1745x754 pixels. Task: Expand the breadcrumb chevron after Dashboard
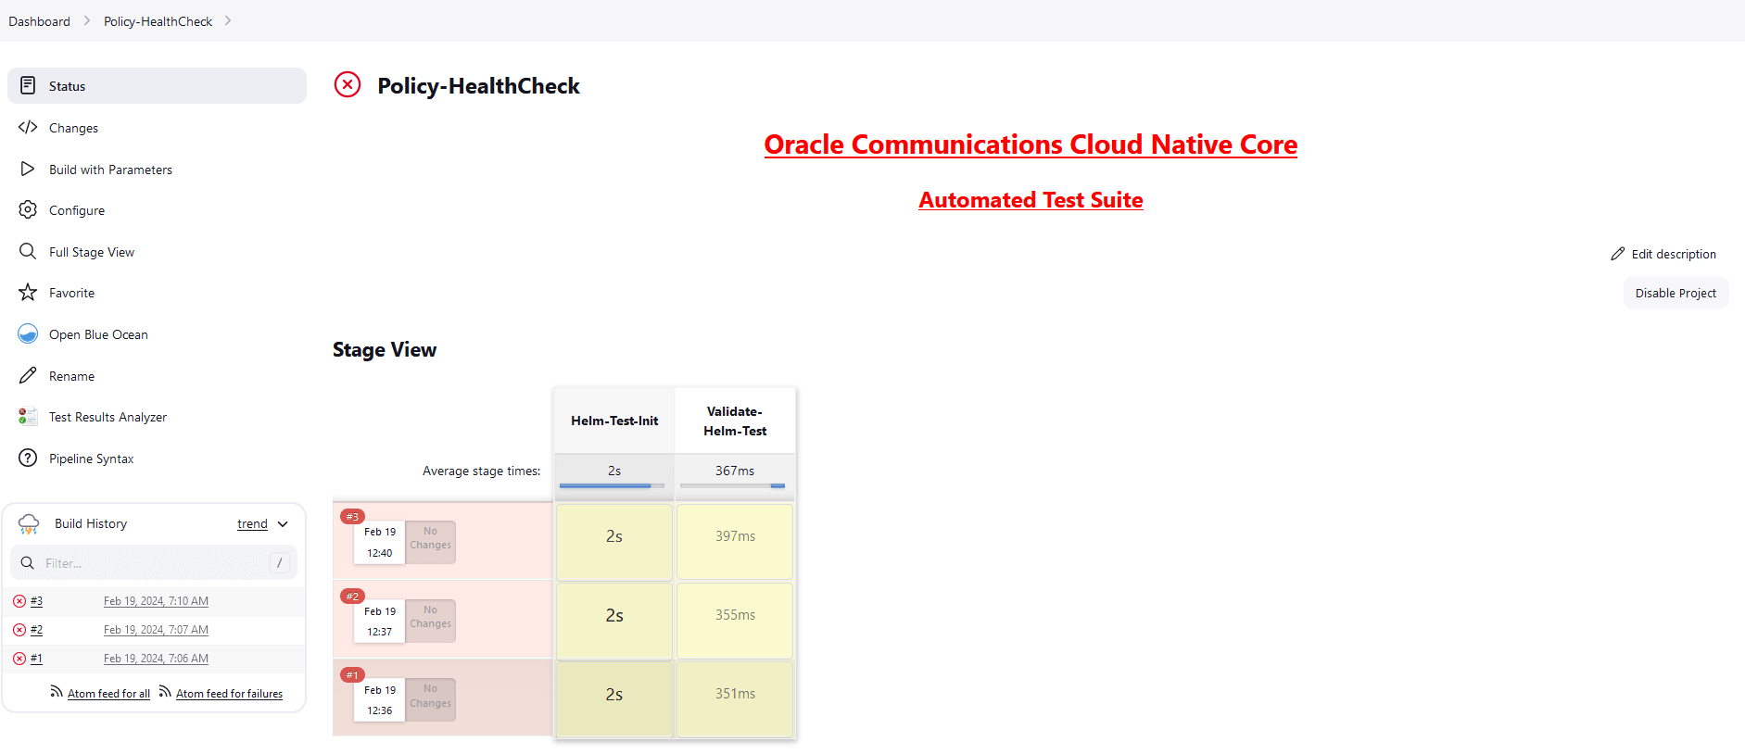point(87,20)
